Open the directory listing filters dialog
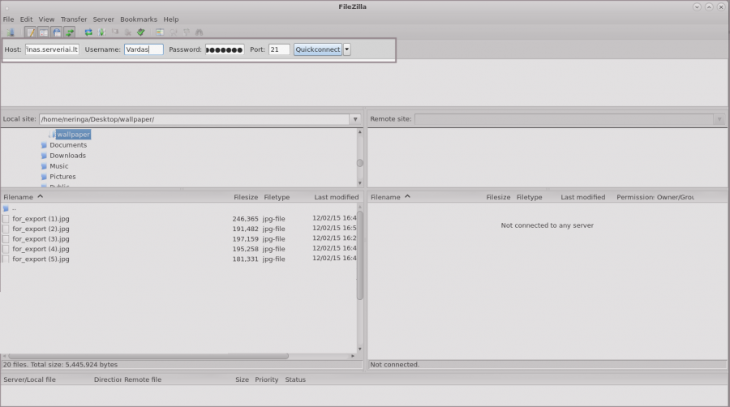Image resolution: width=730 pixels, height=407 pixels. click(160, 32)
